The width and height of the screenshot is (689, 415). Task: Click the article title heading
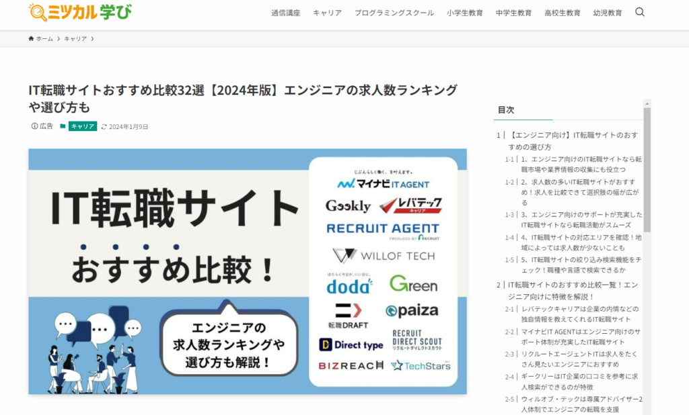coord(243,98)
